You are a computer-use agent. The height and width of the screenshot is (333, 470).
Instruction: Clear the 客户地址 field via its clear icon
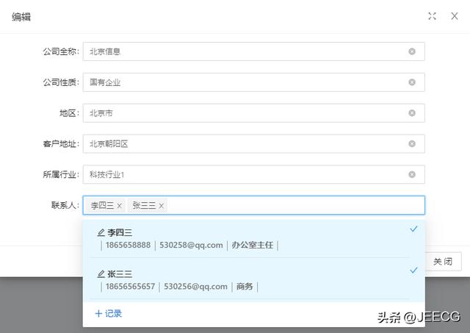click(x=412, y=144)
